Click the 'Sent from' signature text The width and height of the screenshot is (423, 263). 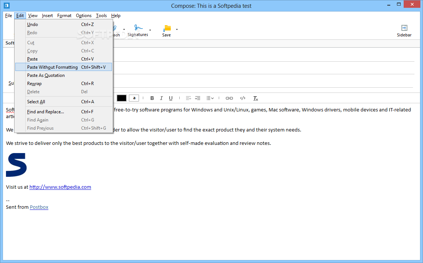click(17, 207)
